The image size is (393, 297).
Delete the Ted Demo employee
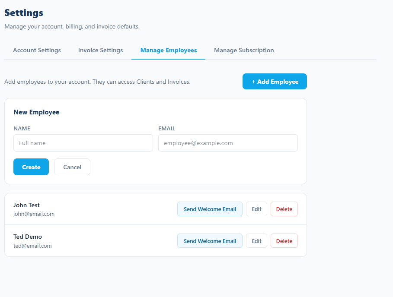(x=284, y=241)
